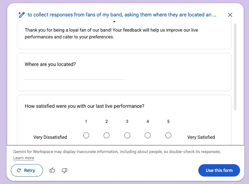Select the rating 5 Very Satisfied option
Viewport: 249px width, 184px height.
coord(168,135)
